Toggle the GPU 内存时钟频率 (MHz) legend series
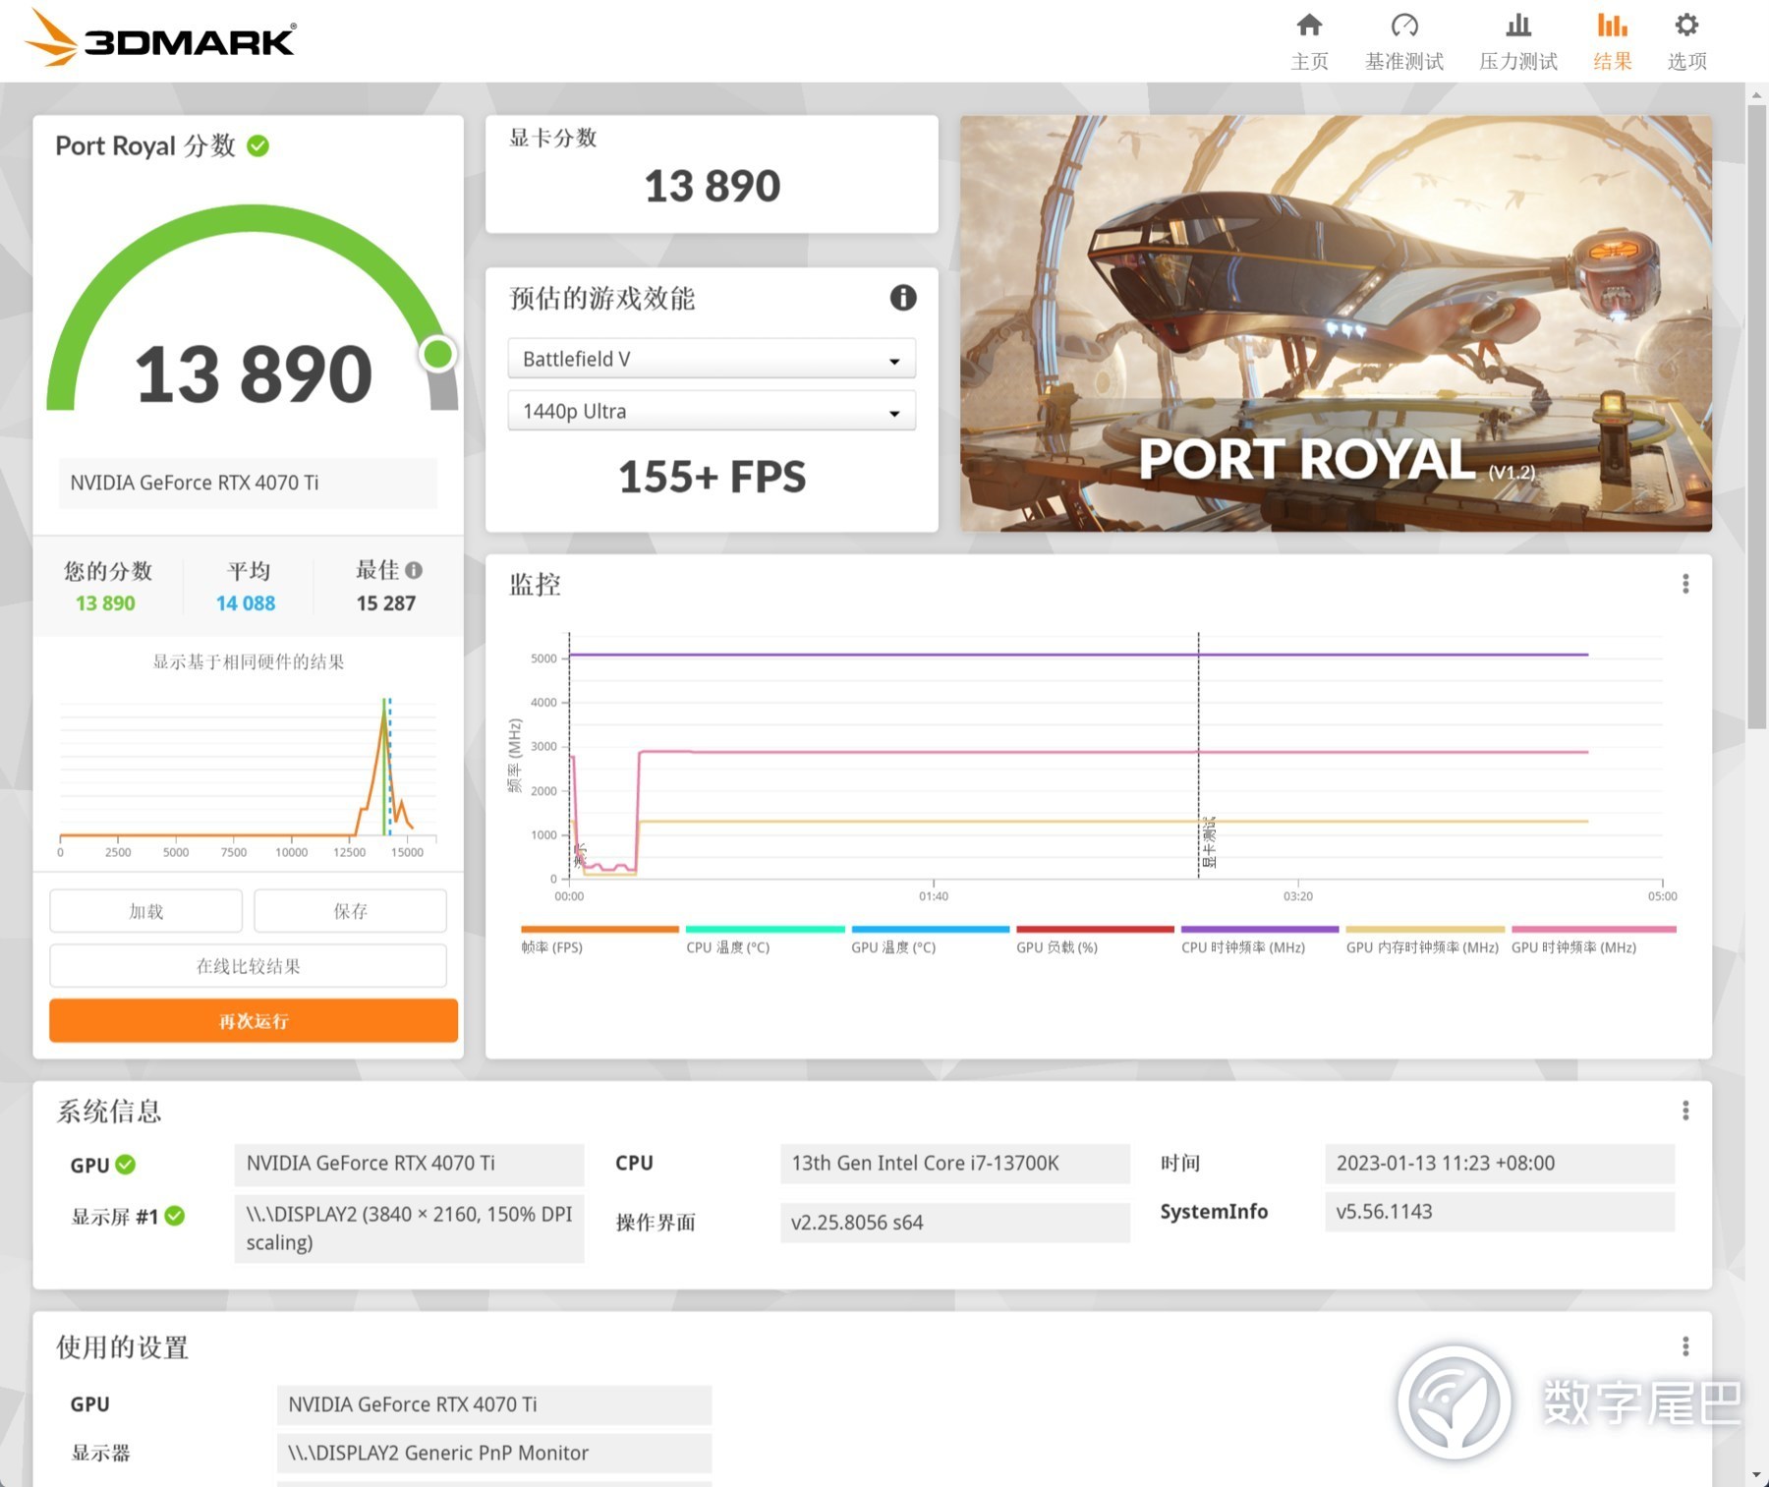1769x1487 pixels. click(x=1424, y=941)
